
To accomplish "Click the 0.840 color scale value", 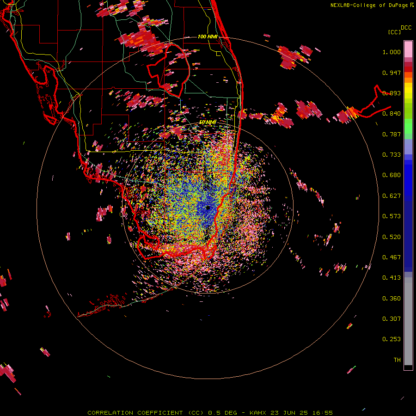I will pos(392,114).
